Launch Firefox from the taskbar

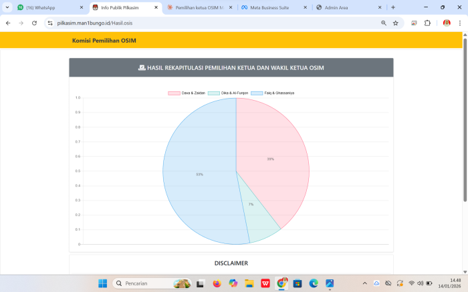[217, 283]
